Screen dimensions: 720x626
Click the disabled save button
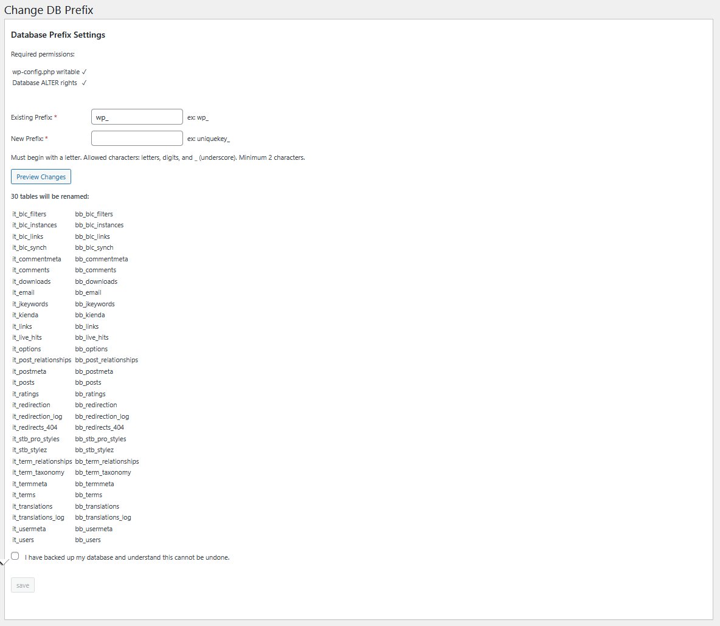tap(22, 585)
